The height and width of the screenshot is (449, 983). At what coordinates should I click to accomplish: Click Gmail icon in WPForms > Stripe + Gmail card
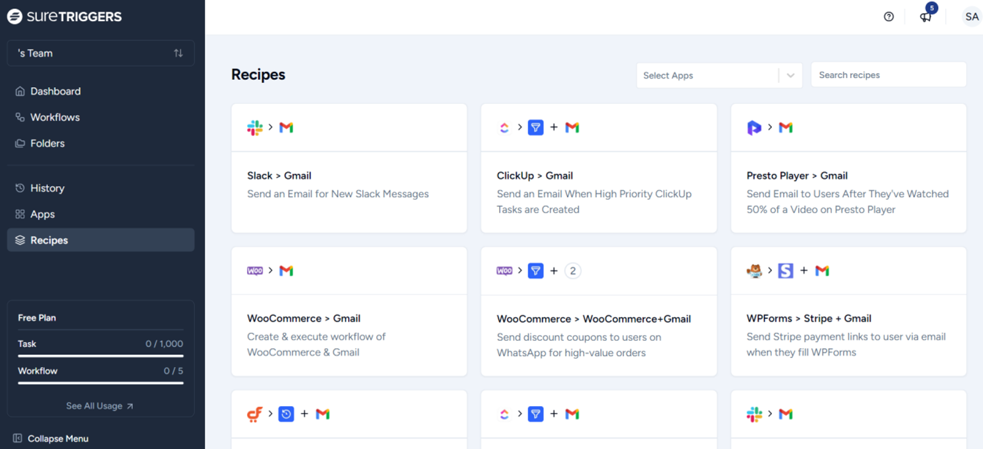[822, 271]
